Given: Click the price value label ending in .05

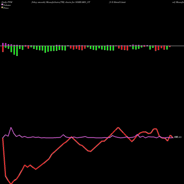Looking at the screenshot, I should [178, 137].
